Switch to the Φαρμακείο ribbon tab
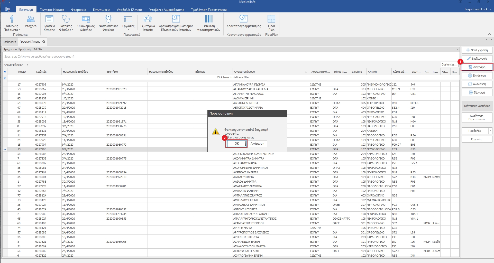 [78, 10]
